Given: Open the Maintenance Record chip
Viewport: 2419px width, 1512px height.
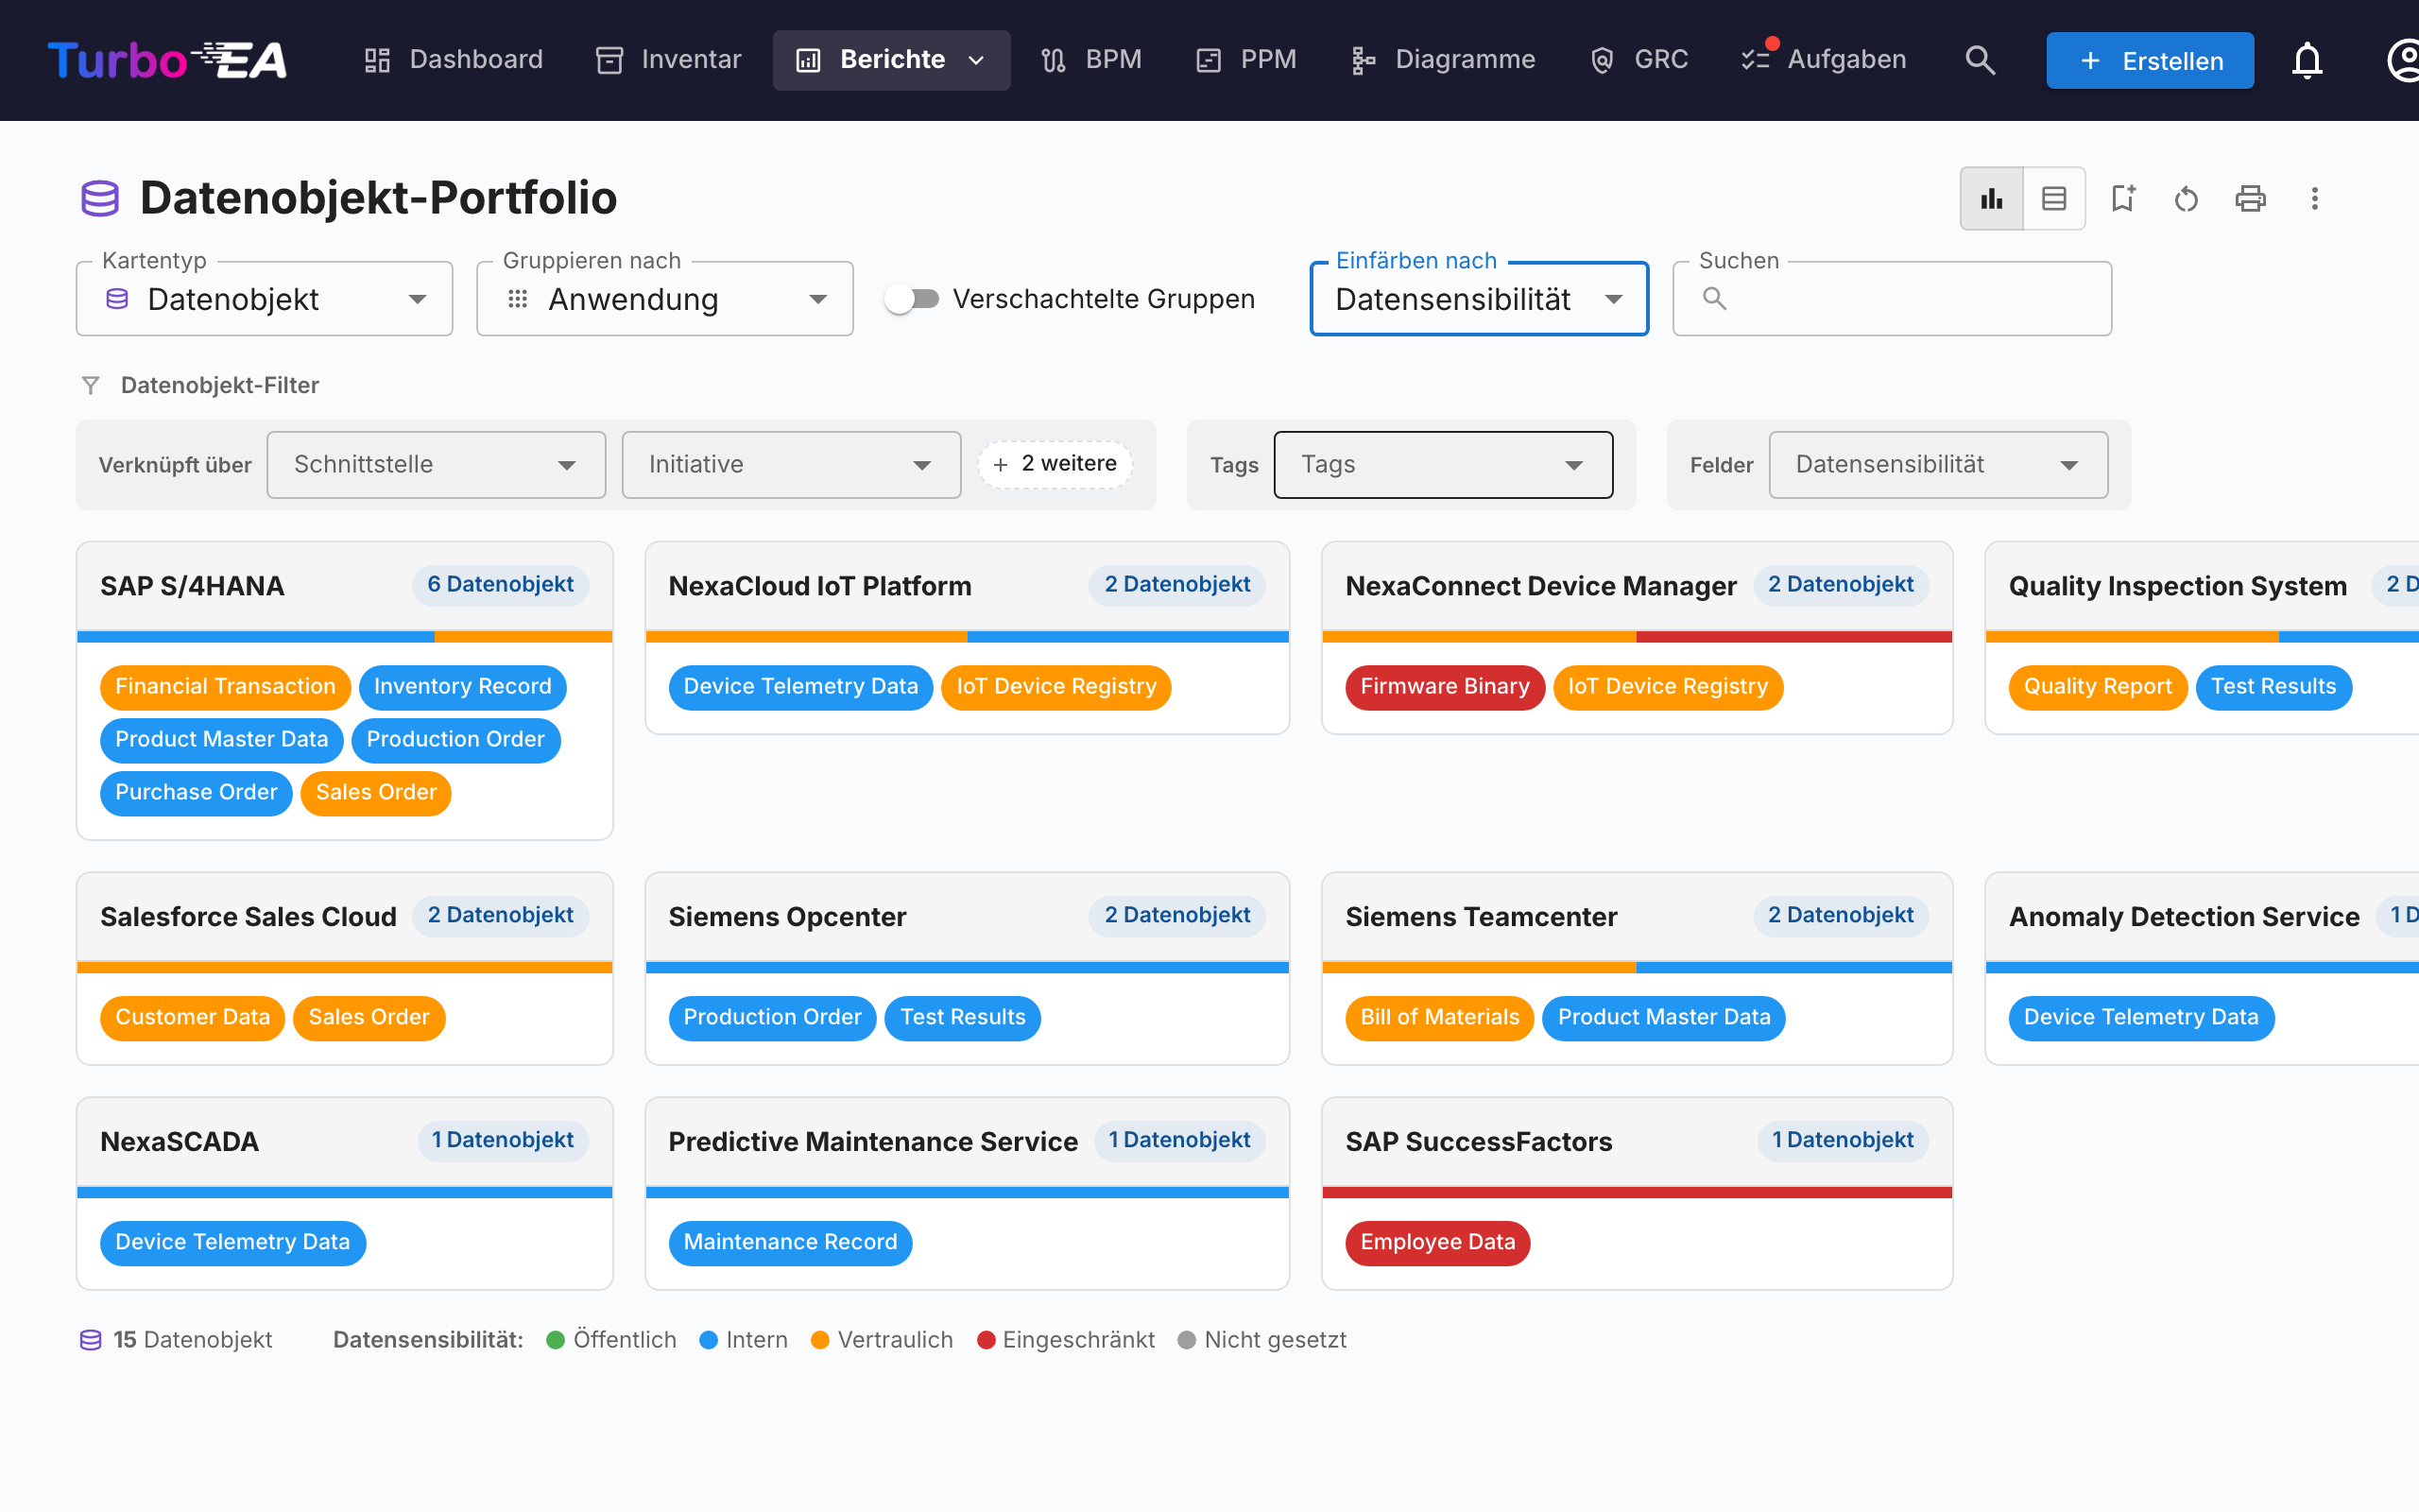Looking at the screenshot, I should [790, 1243].
